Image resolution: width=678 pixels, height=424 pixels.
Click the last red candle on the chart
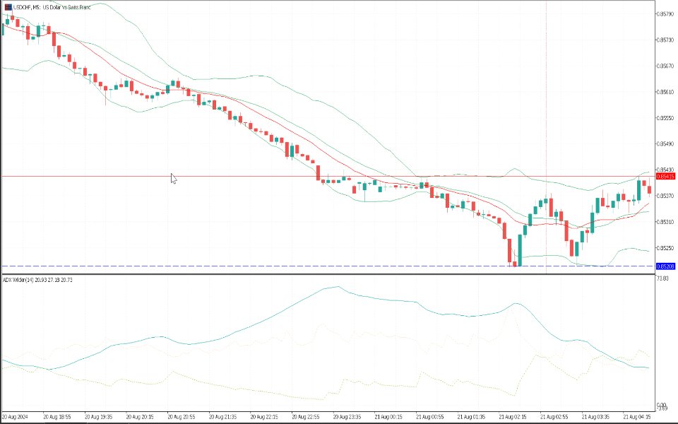[650, 189]
